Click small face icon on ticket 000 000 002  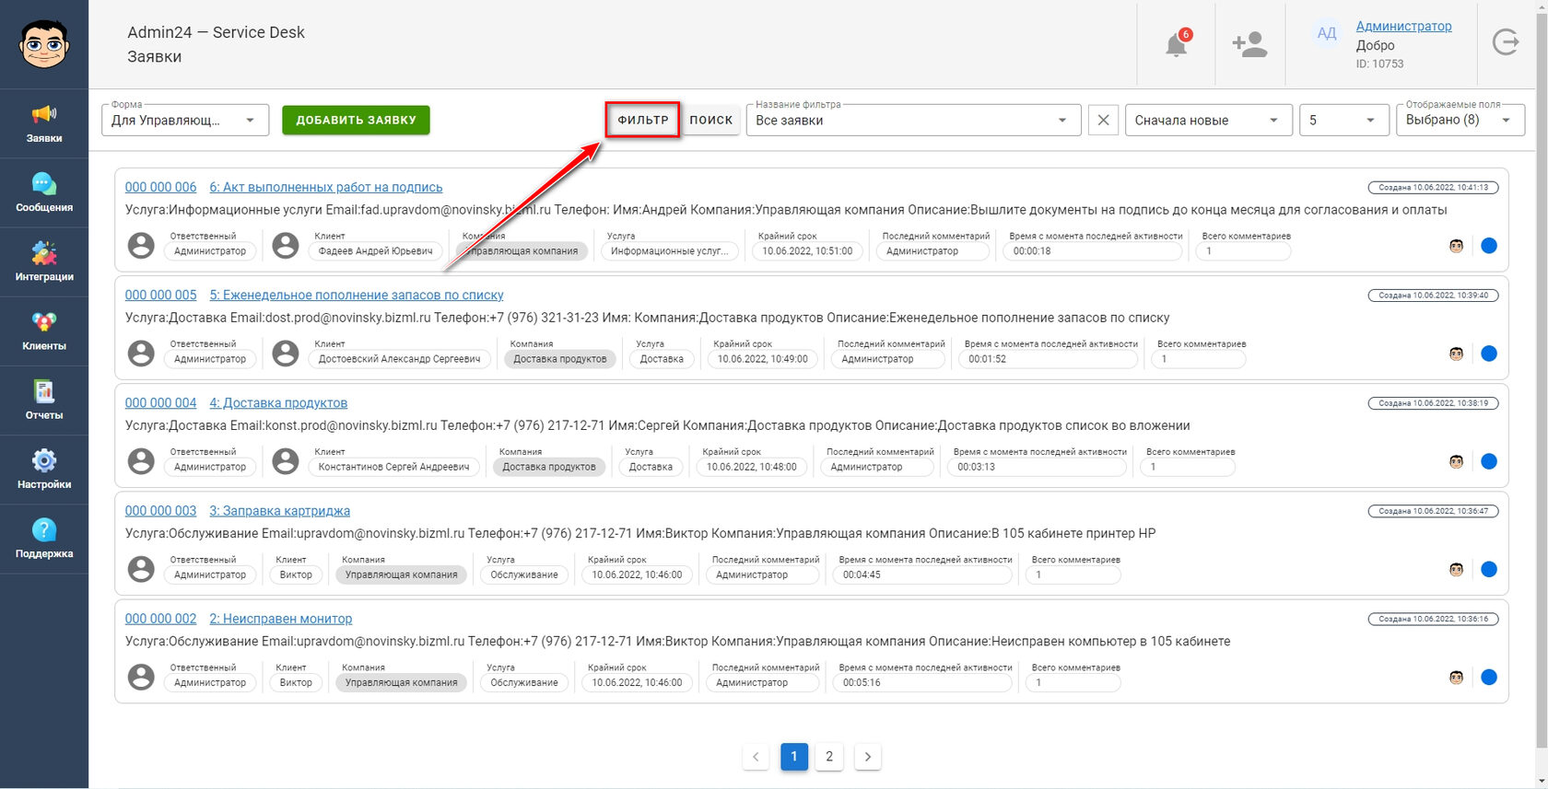1457,677
